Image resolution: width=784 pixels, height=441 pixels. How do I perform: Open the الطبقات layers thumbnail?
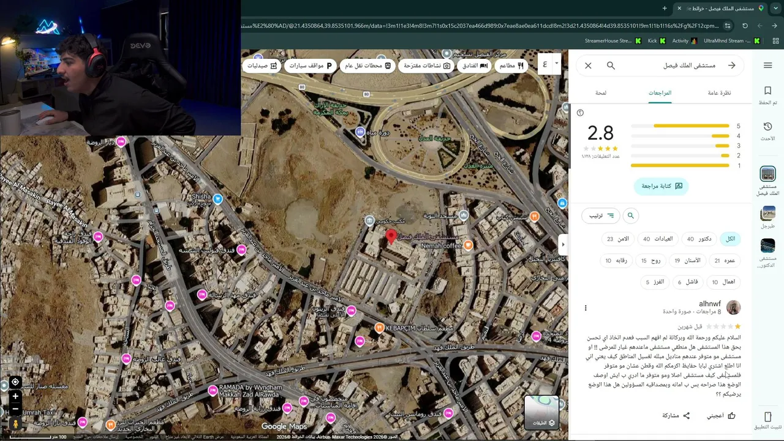541,412
